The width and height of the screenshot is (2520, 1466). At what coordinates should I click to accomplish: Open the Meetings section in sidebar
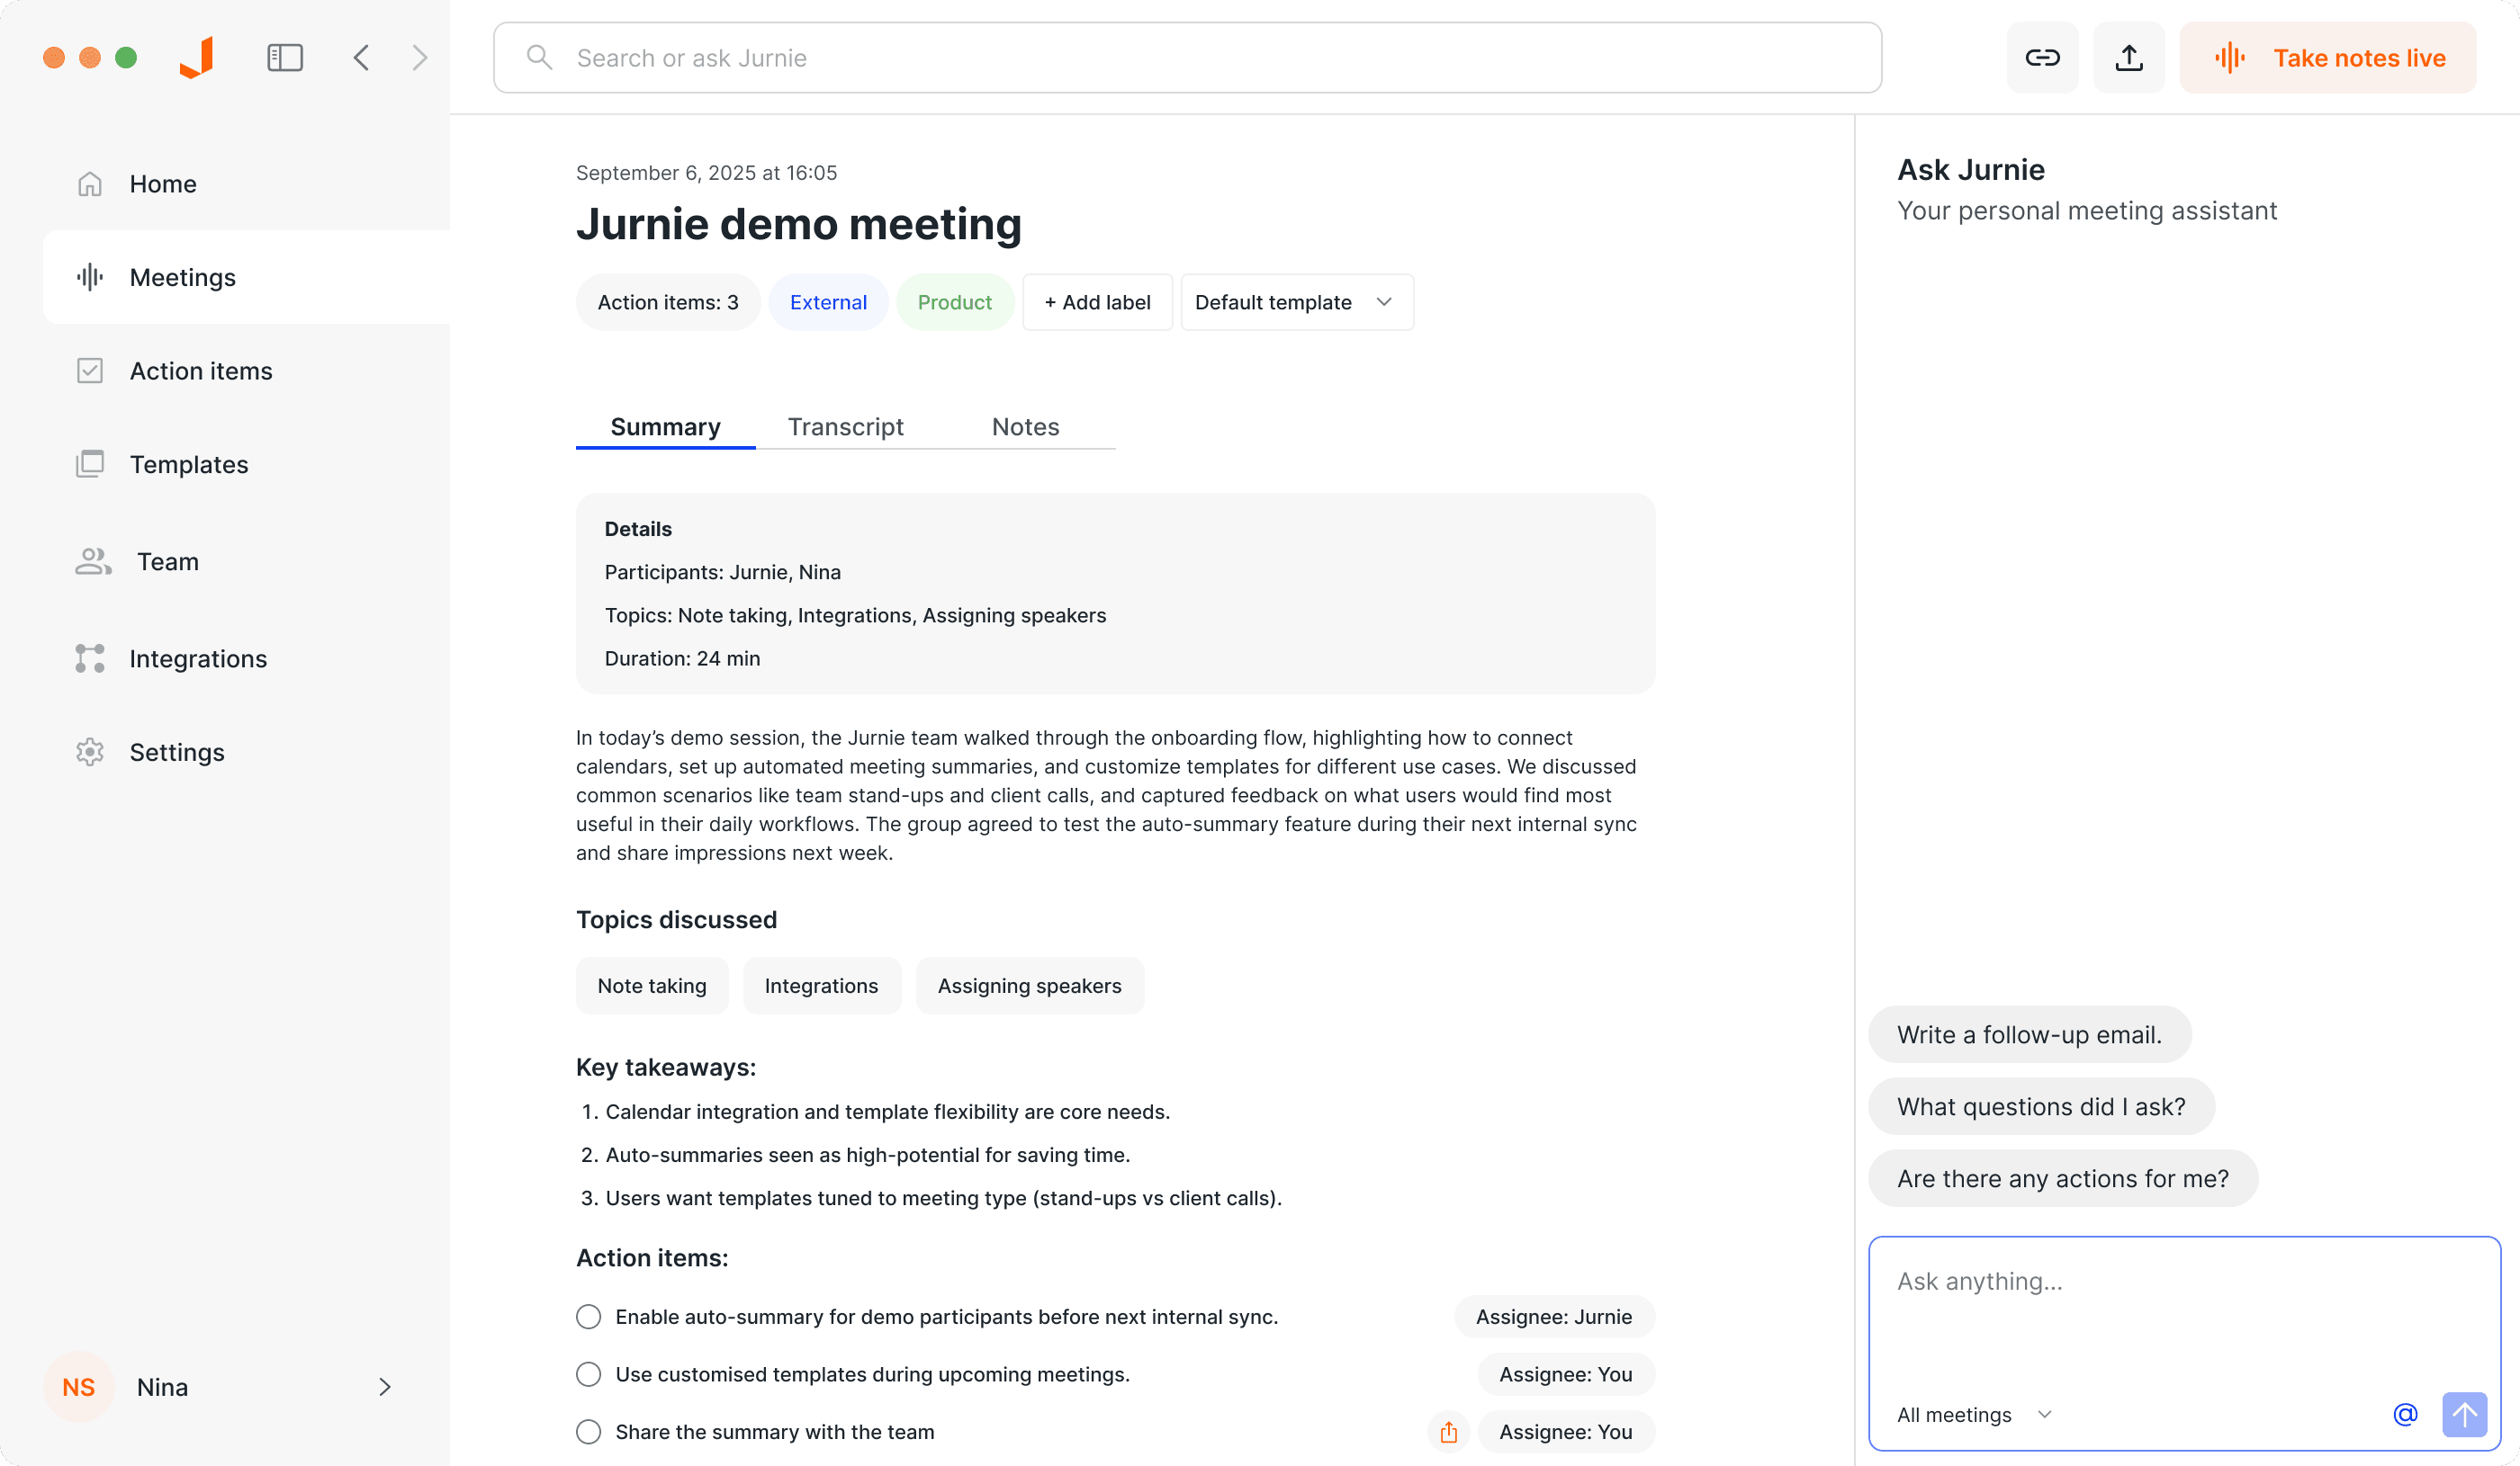coord(182,277)
